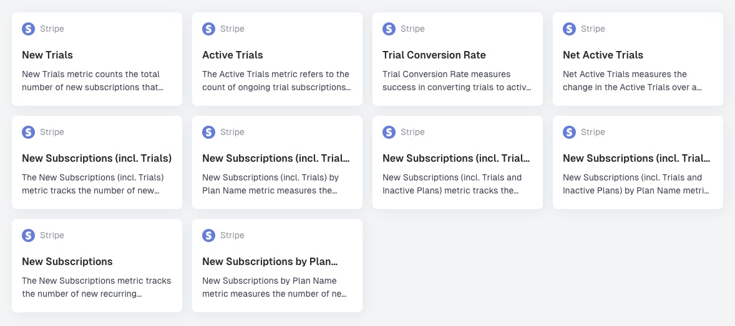This screenshot has height=326, width=735.
Task: Click Stripe icon on card describing Inactive Plans by Plan Name
Action: [x=569, y=133]
